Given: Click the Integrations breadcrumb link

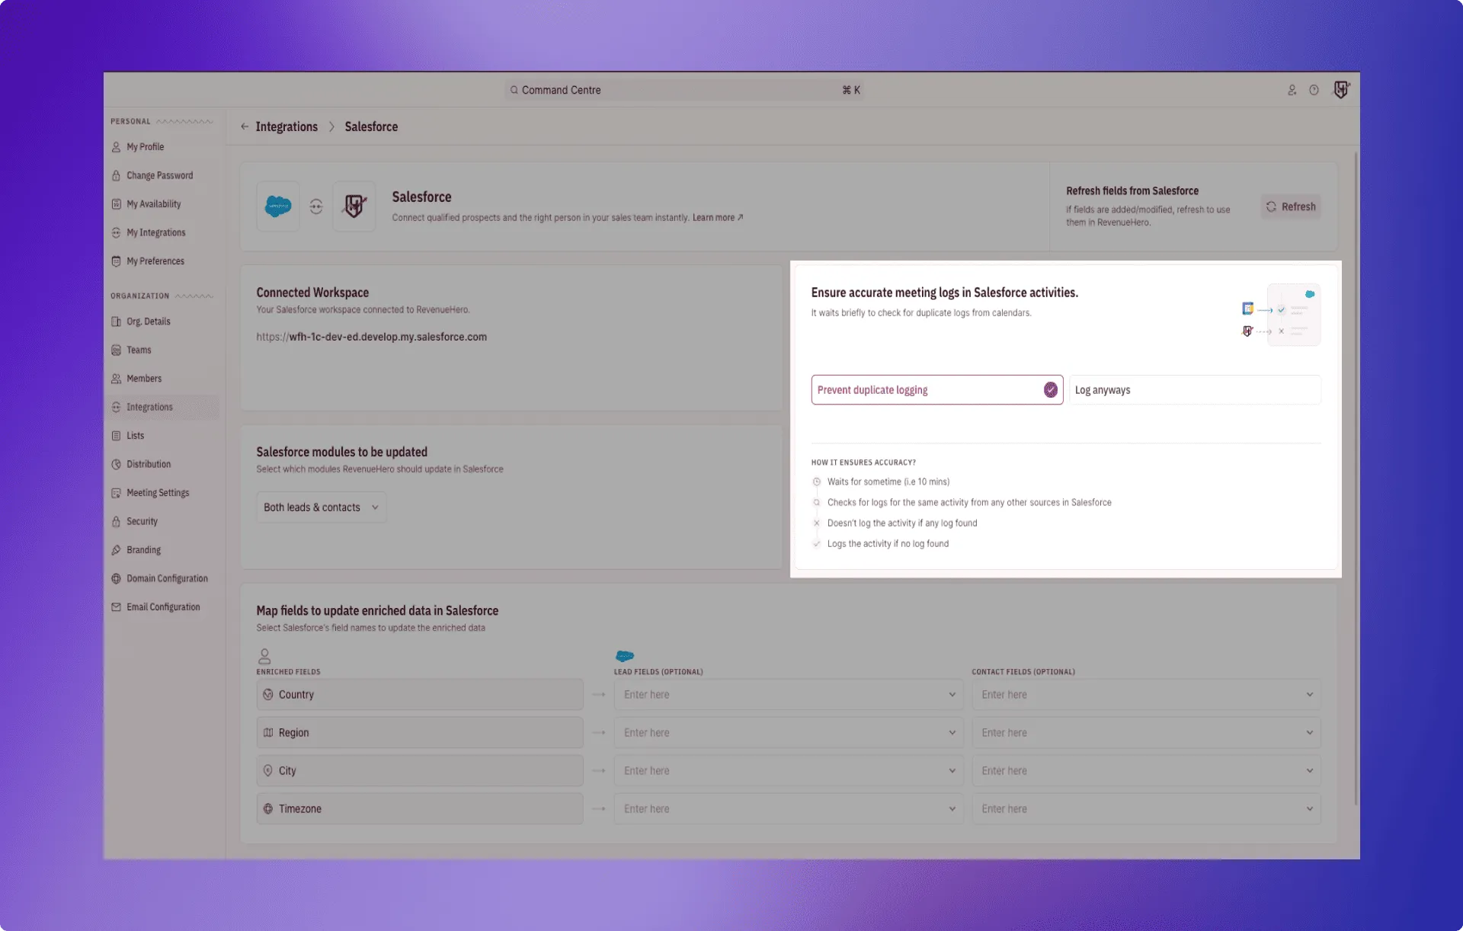Looking at the screenshot, I should pyautogui.click(x=287, y=126).
